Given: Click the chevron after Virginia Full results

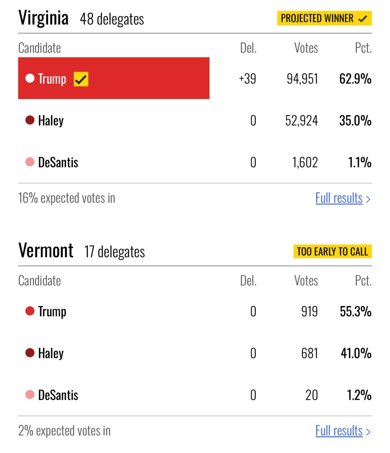Looking at the screenshot, I should point(368,199).
